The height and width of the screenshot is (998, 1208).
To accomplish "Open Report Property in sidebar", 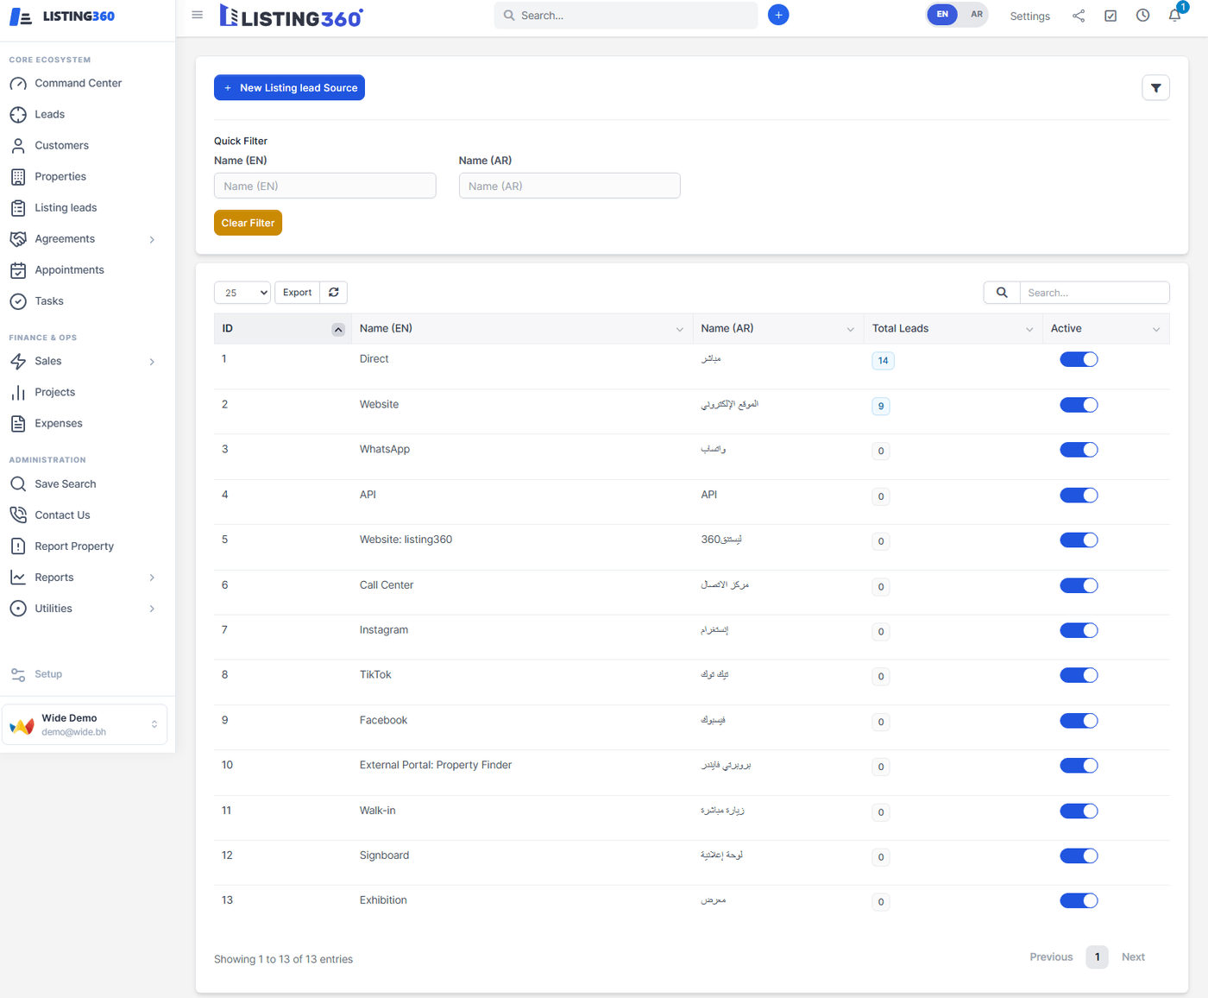I will 74,546.
